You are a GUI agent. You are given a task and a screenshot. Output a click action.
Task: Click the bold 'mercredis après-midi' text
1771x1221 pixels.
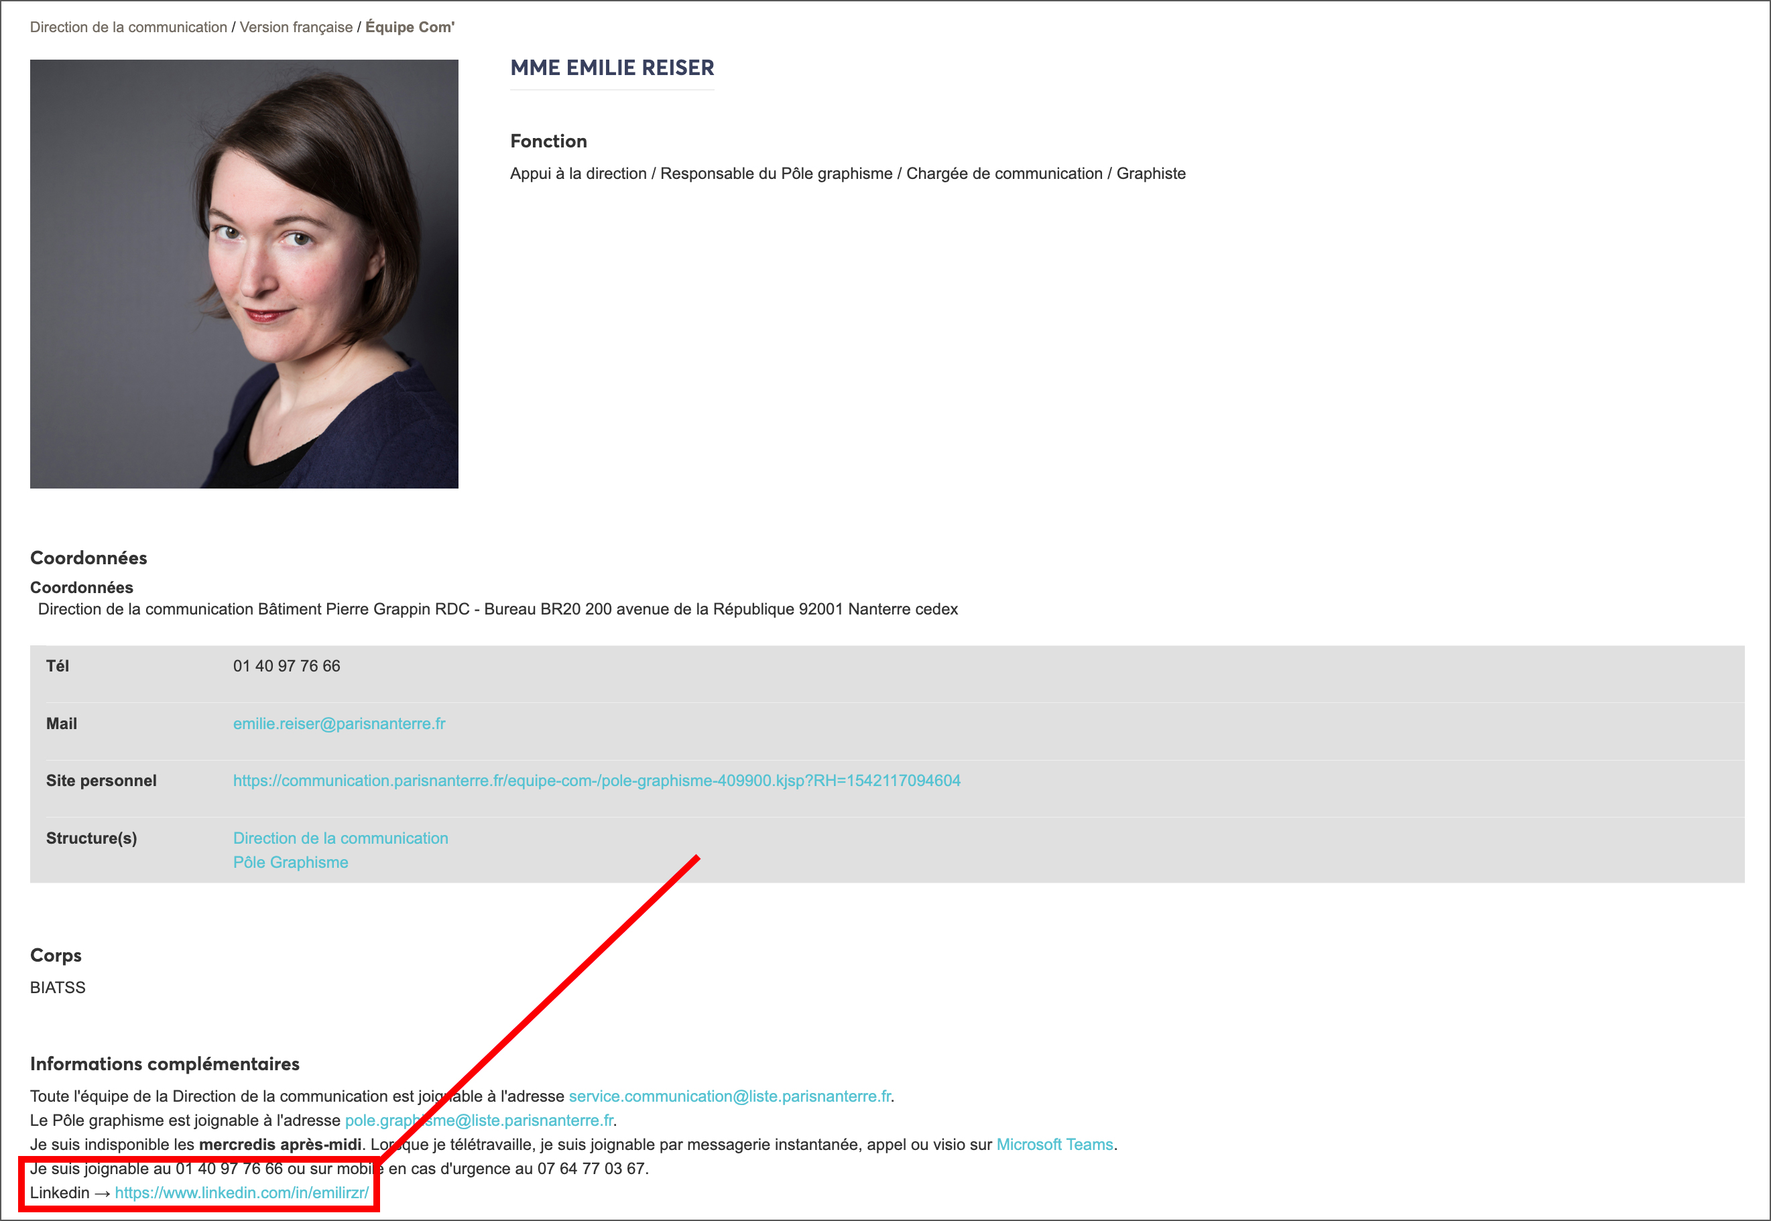(x=280, y=1145)
